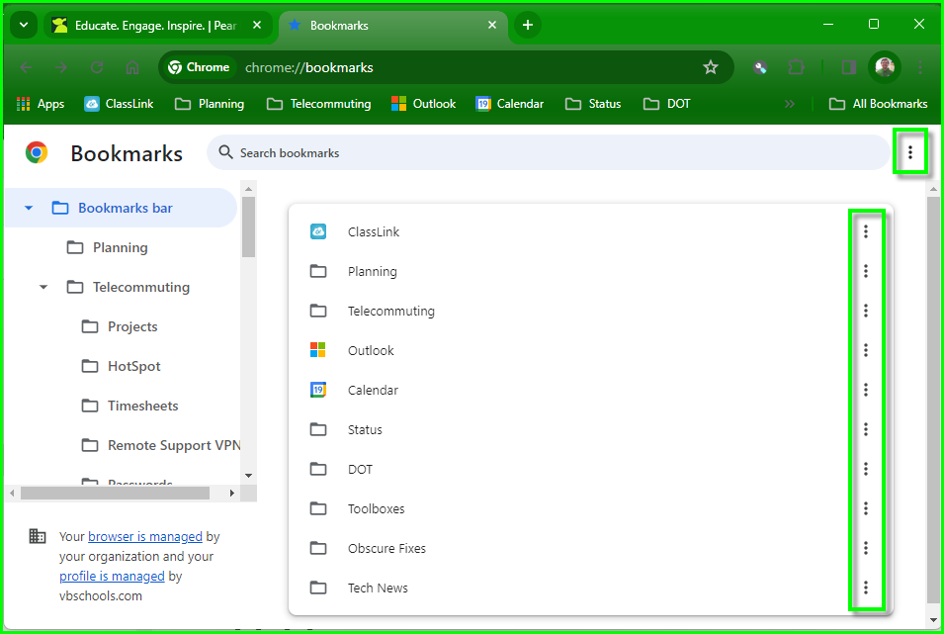Viewport: 944px width, 634px height.
Task: Open the bookmarks organize menu at top right
Action: [x=910, y=152]
